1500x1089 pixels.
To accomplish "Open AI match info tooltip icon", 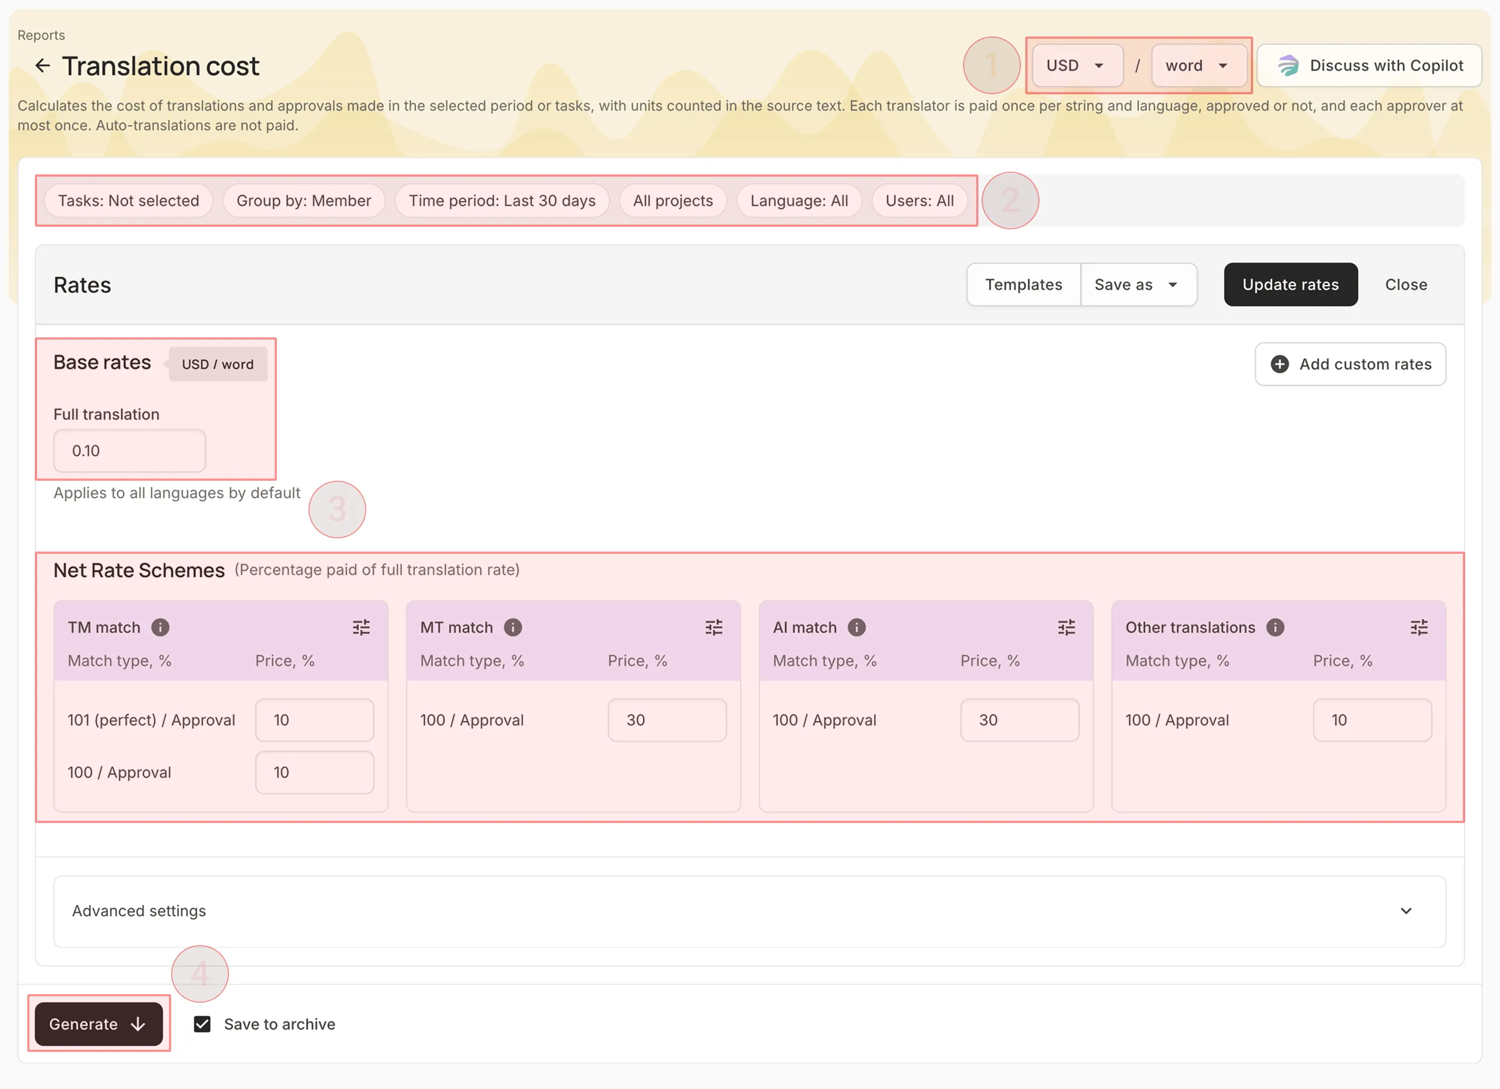I will 856,627.
